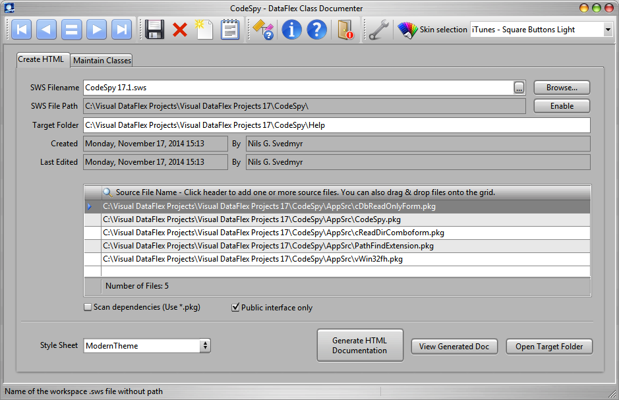Click the Number of Files: 5 footer
This screenshot has height=400, width=619.
[x=137, y=286]
